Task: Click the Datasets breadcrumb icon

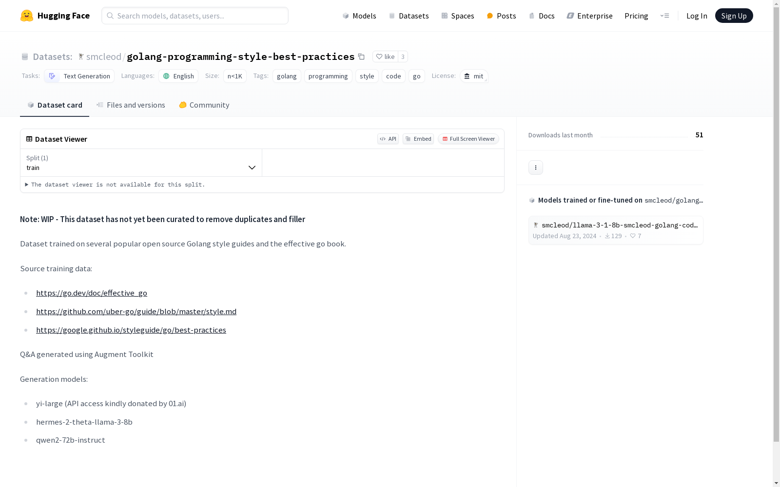Action: (x=25, y=56)
